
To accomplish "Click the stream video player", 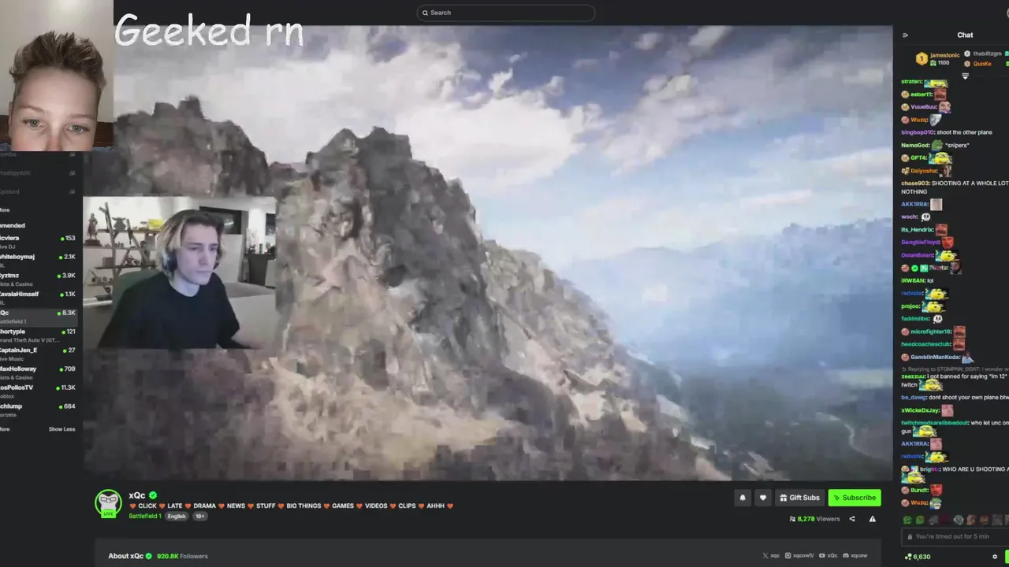I will click(489, 252).
